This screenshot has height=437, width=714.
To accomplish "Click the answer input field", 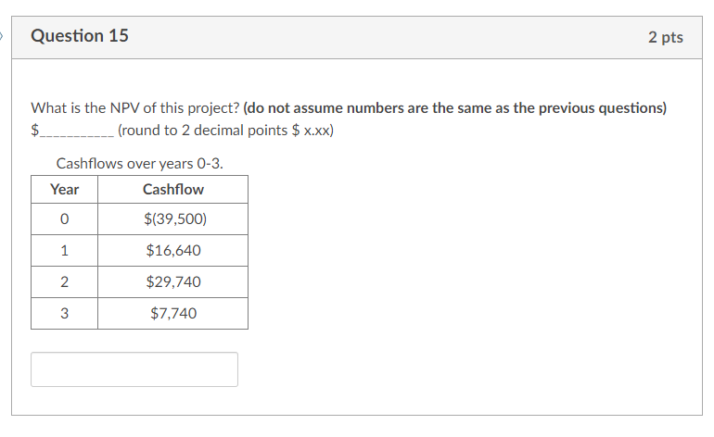I will pyautogui.click(x=134, y=369).
